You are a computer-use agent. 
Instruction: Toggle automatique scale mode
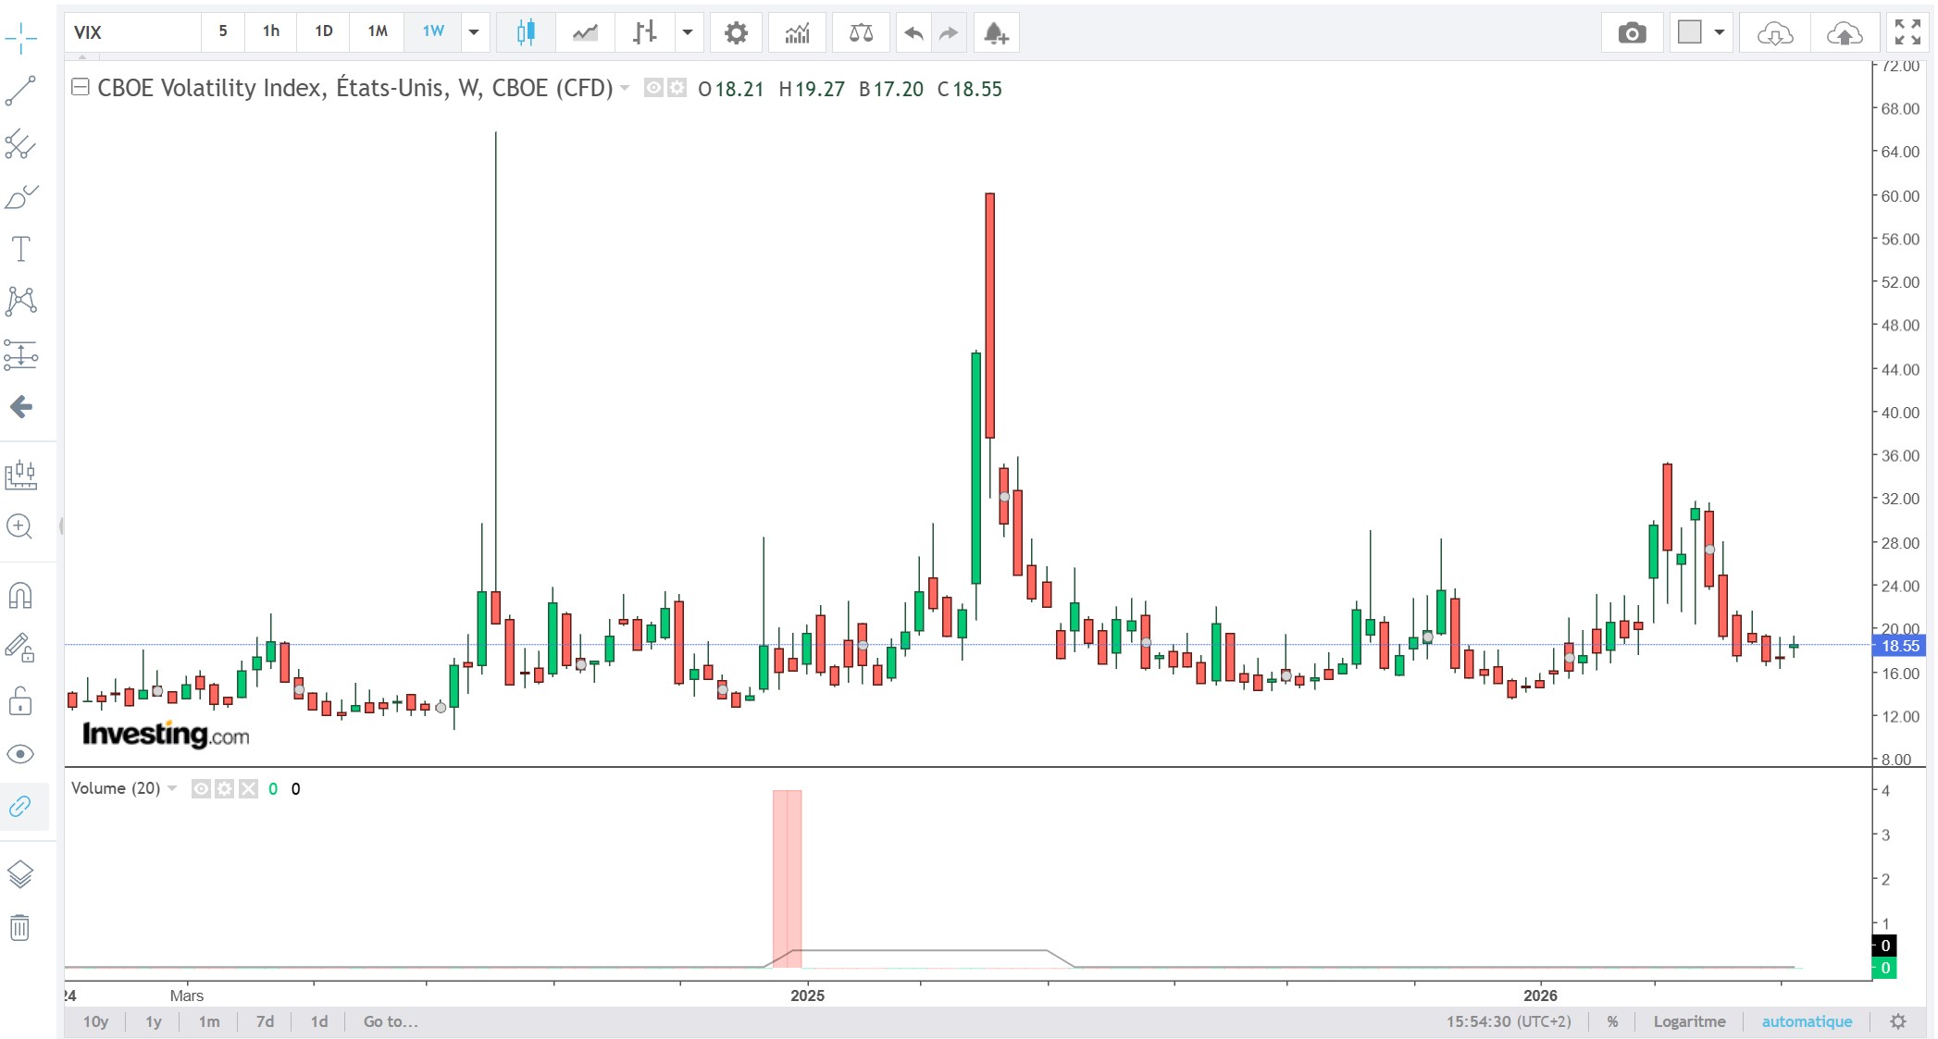pyautogui.click(x=1807, y=1021)
